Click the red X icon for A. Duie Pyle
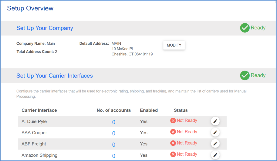This screenshot has width=277, height=161. click(x=173, y=121)
